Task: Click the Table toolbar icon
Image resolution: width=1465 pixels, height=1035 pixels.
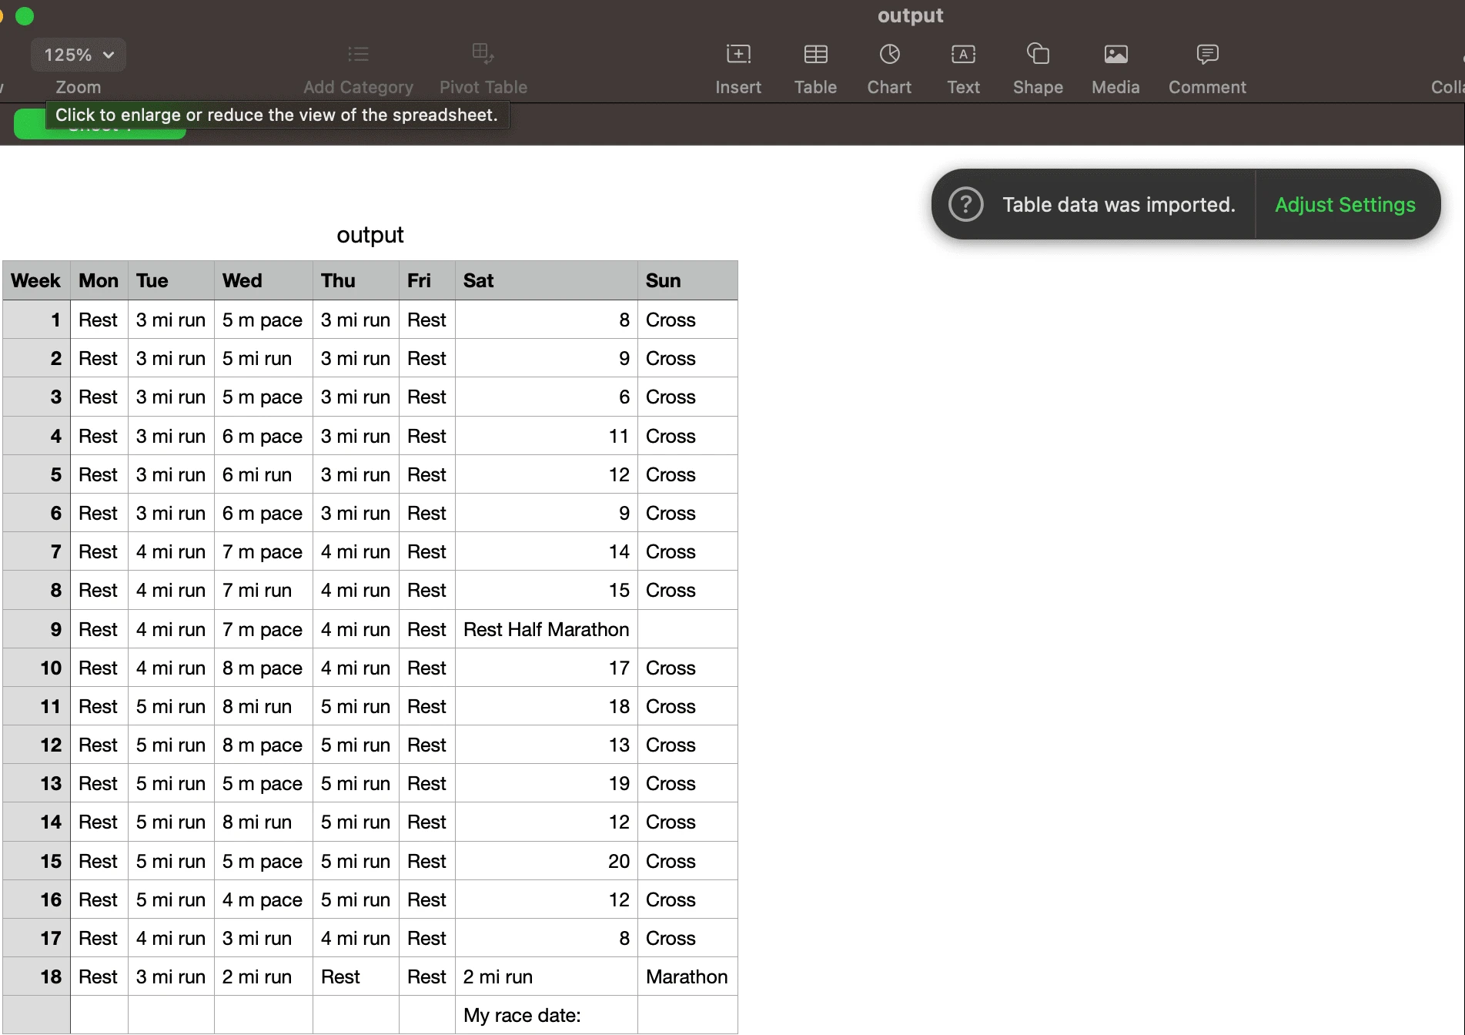Action: 815,54
